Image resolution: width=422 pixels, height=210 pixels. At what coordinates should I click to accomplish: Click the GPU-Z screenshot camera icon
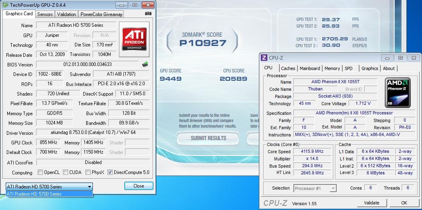(x=148, y=14)
